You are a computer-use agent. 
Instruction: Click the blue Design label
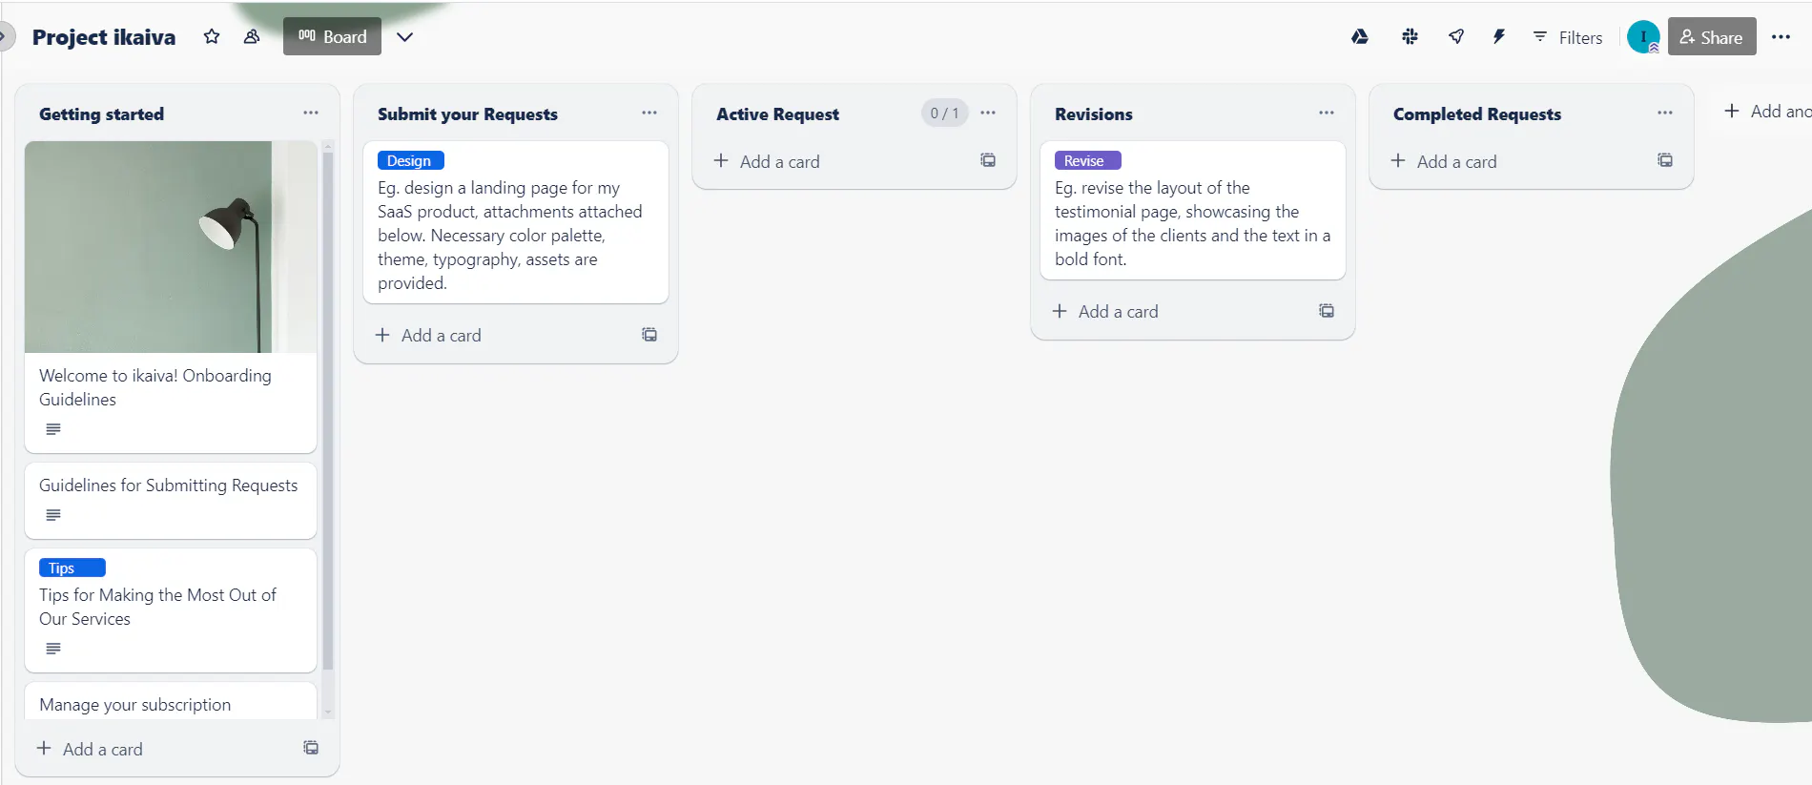coord(411,160)
